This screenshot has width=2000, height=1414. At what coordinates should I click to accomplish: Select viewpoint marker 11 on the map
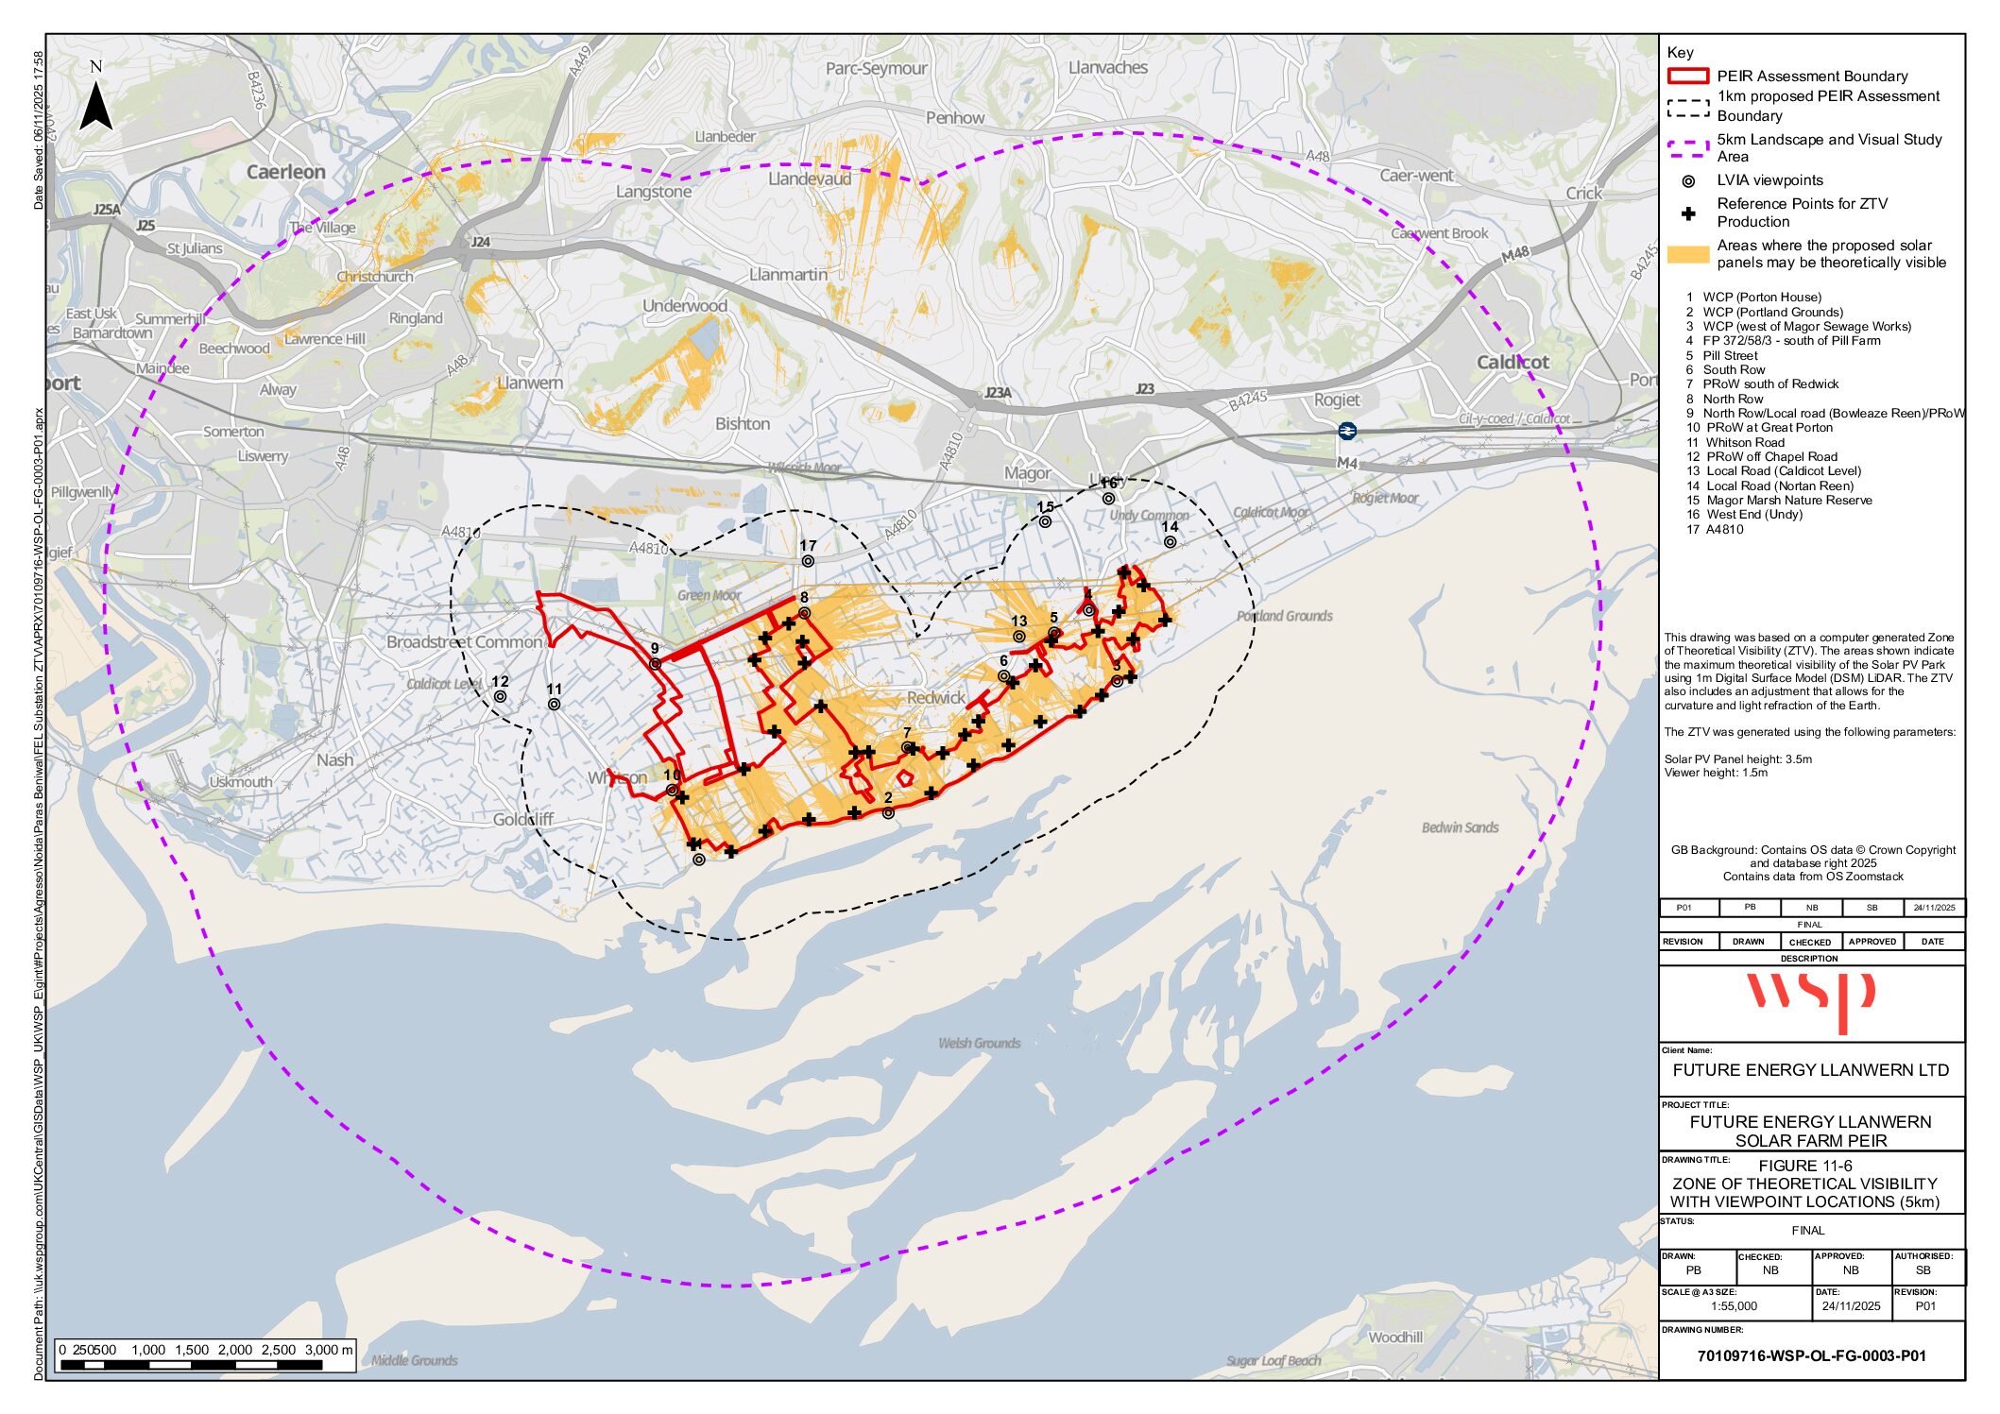(x=554, y=705)
